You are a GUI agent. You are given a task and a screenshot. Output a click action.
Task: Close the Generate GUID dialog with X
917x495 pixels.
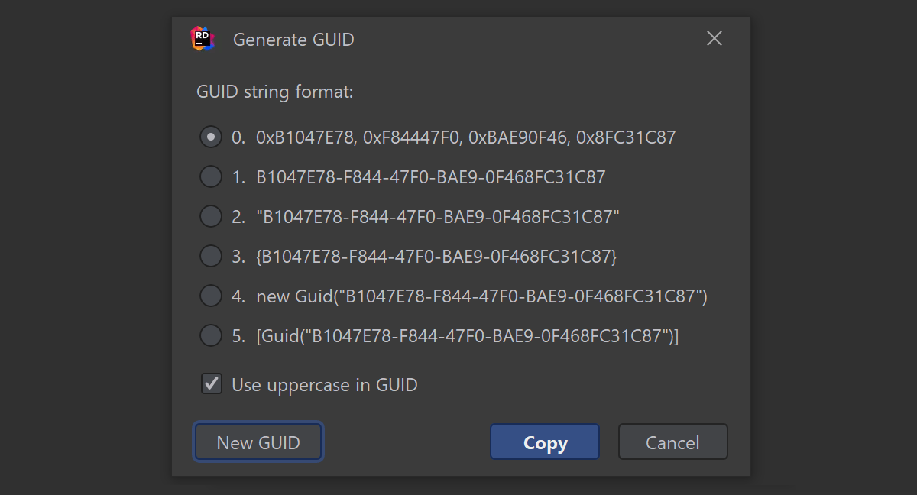714,39
